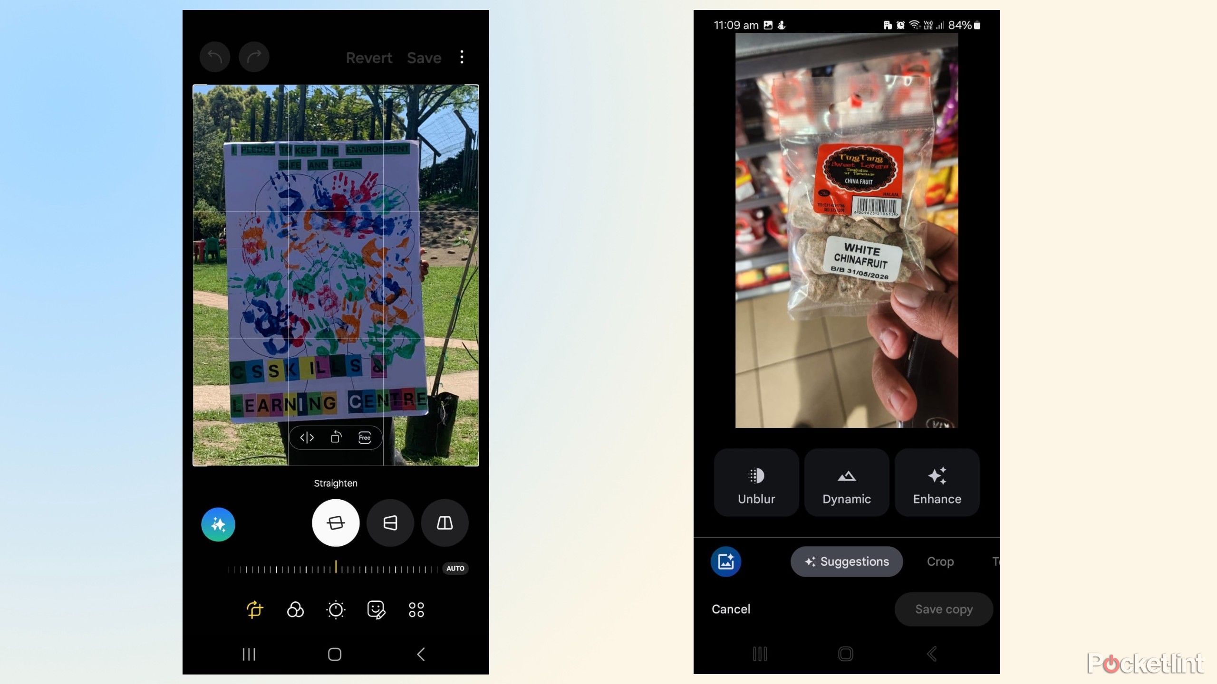
Task: Tap the Save copy button
Action: pyautogui.click(x=943, y=609)
